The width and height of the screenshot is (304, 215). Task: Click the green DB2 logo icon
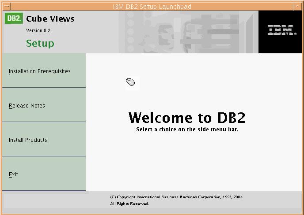(x=14, y=19)
